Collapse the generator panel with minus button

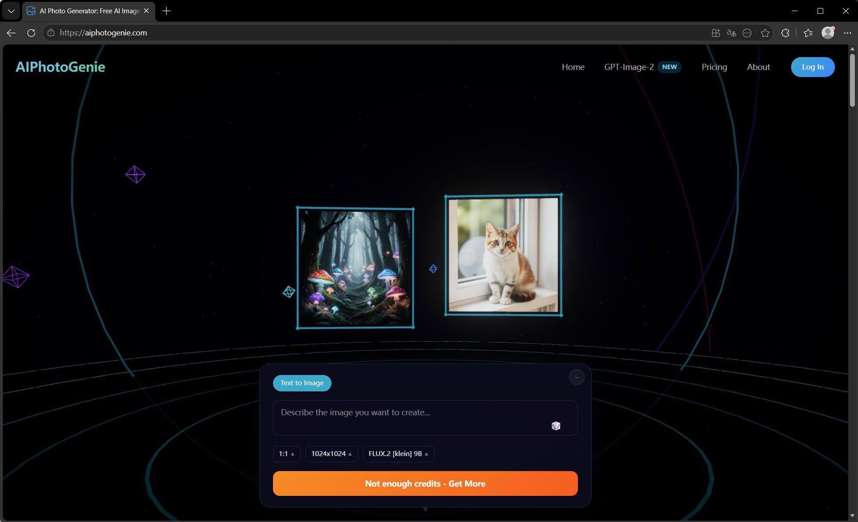(576, 377)
